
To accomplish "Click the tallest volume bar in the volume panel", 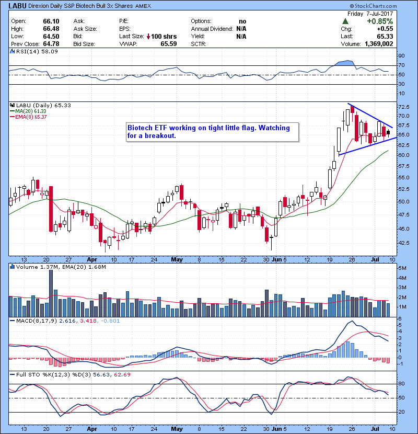I will (51, 293).
